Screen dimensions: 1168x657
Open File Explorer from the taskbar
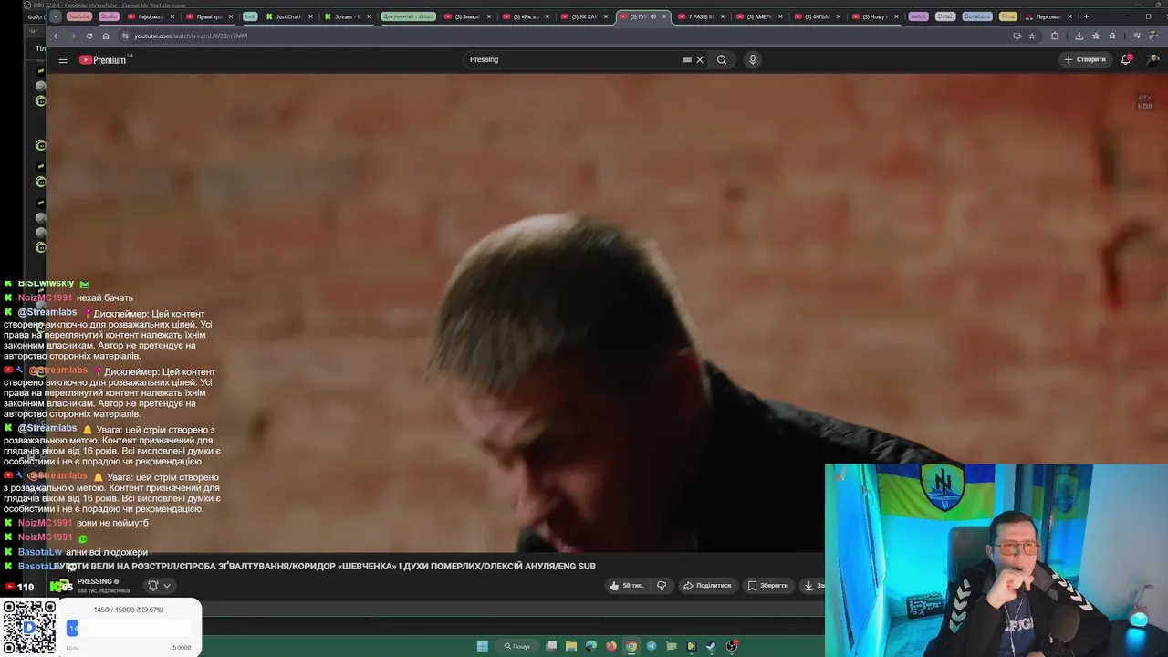click(x=571, y=646)
